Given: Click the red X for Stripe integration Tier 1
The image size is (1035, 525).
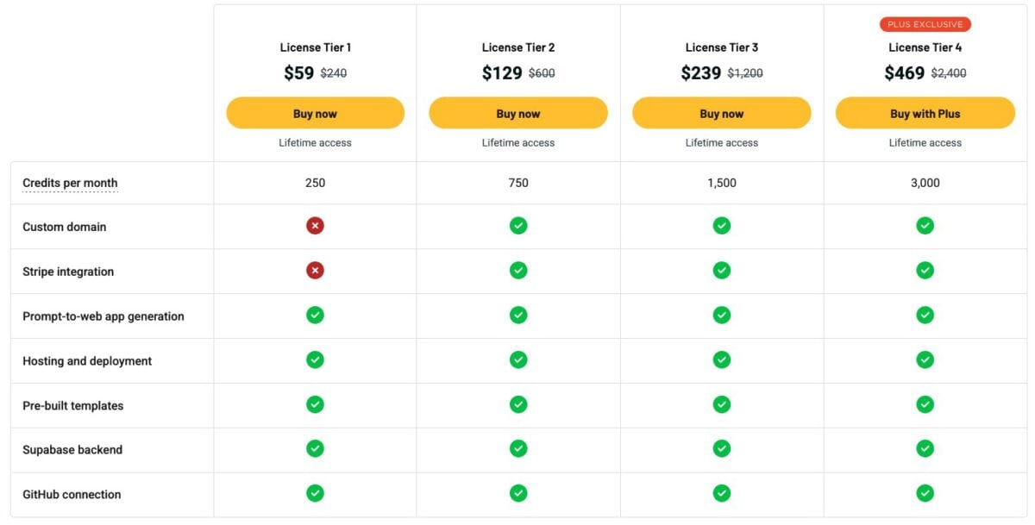Looking at the screenshot, I should coord(316,271).
